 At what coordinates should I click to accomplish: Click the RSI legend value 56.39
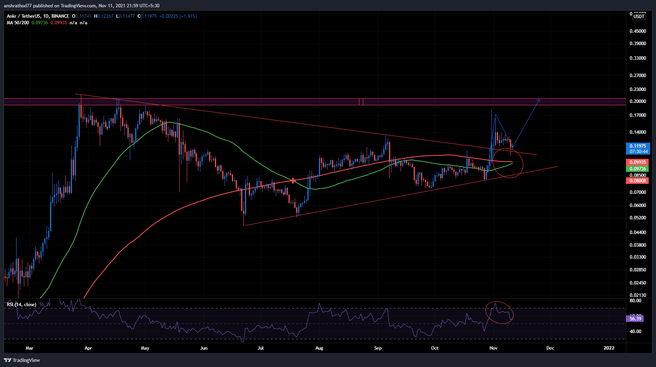(x=45, y=305)
